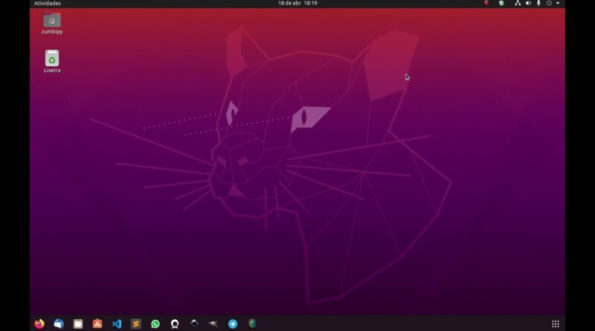Click the microphone indicator icon
595x331 pixels.
click(538, 3)
